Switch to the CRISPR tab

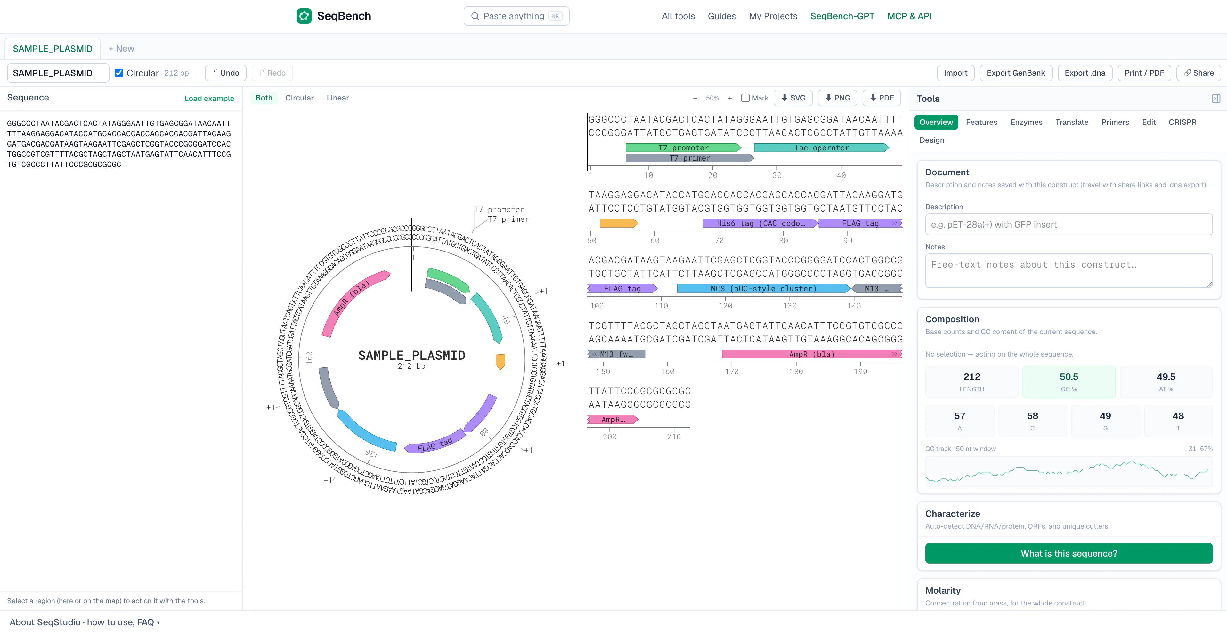point(1182,122)
